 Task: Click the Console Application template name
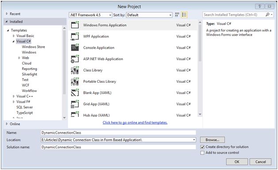coord(99,48)
